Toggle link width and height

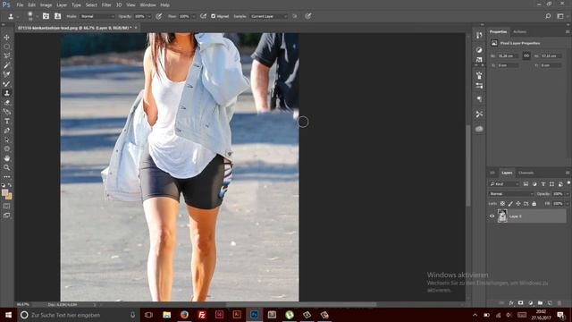[x=526, y=55]
